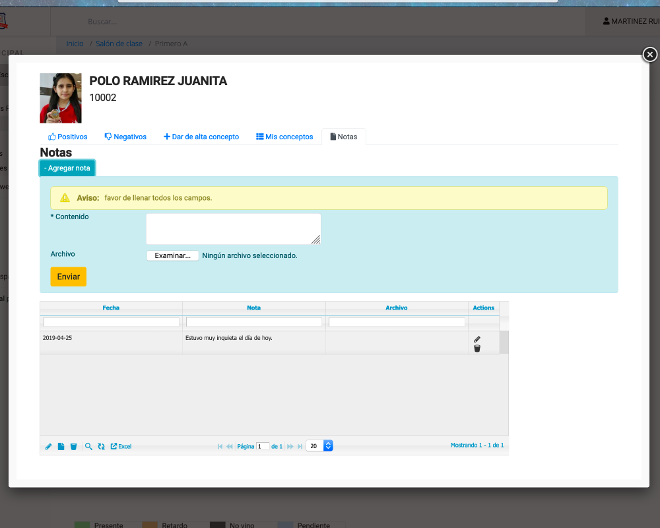Screen dimensions: 660x528
Task: Switch to the Positivos tab
Action: [x=68, y=137]
